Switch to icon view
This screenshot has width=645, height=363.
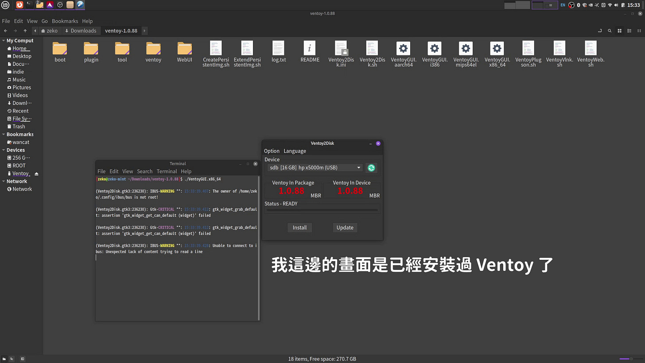pos(620,31)
